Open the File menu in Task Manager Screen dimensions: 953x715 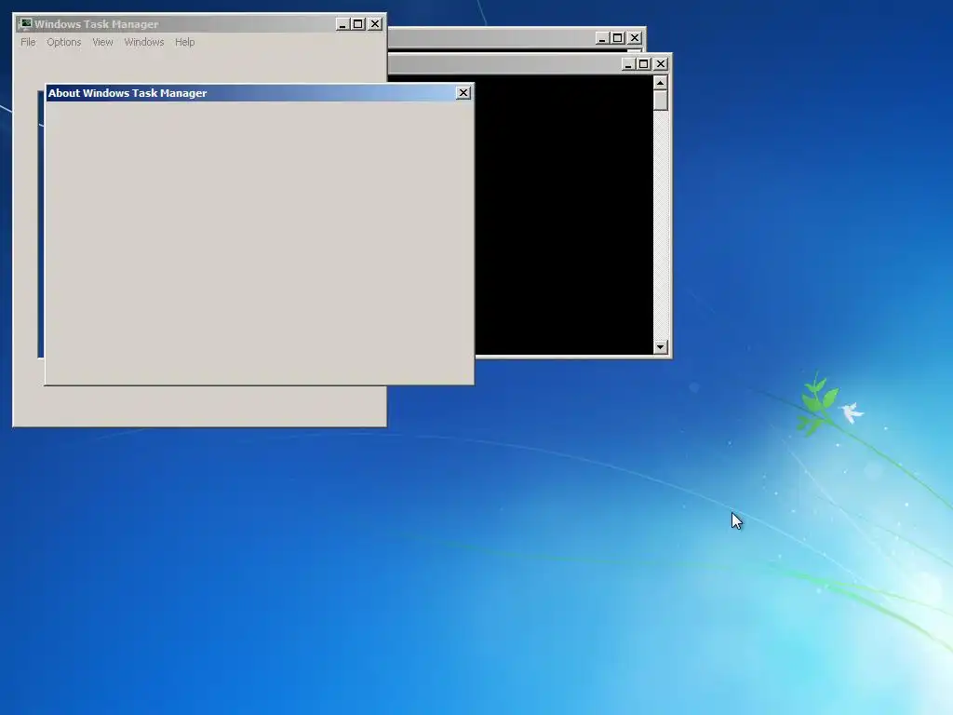point(28,42)
